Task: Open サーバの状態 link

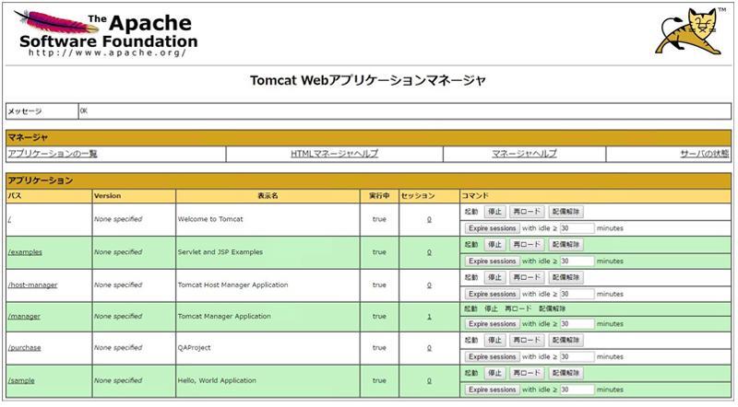Action: coord(705,154)
